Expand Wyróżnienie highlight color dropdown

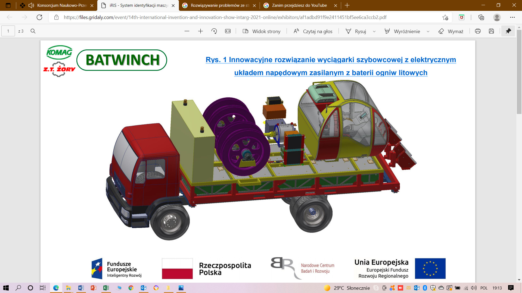(428, 31)
